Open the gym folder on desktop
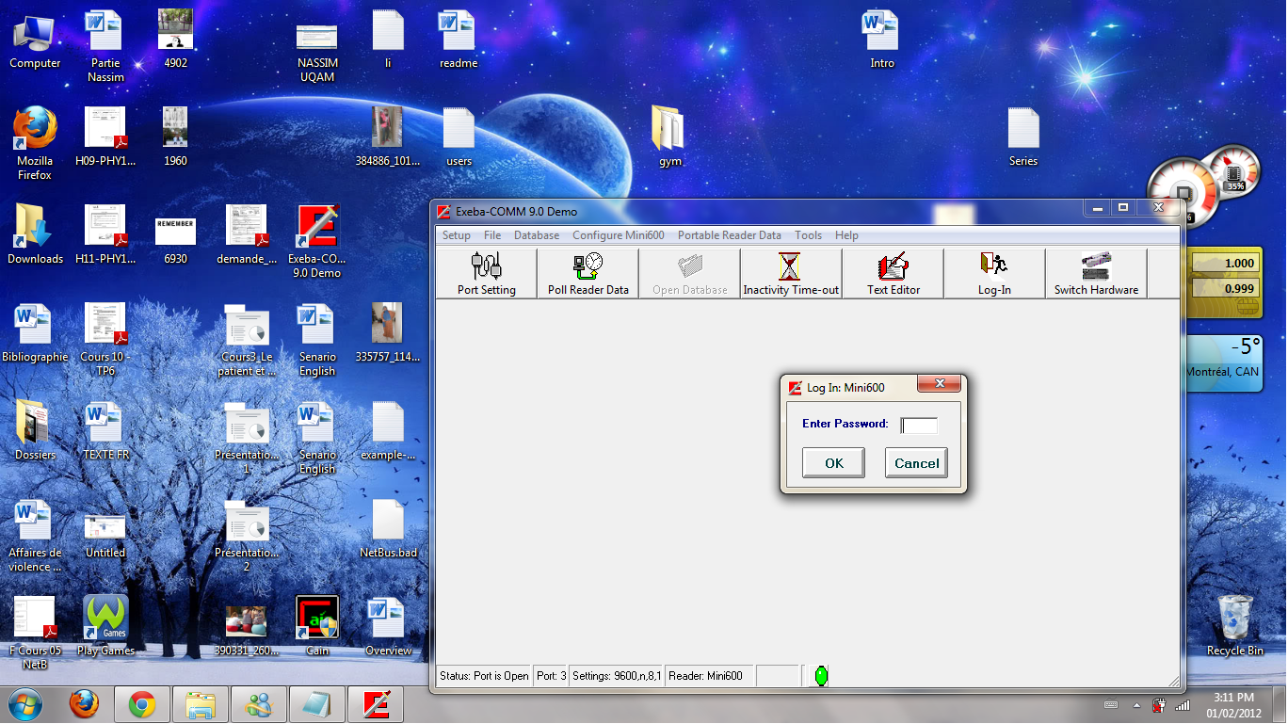This screenshot has height=724, width=1288. 669,134
